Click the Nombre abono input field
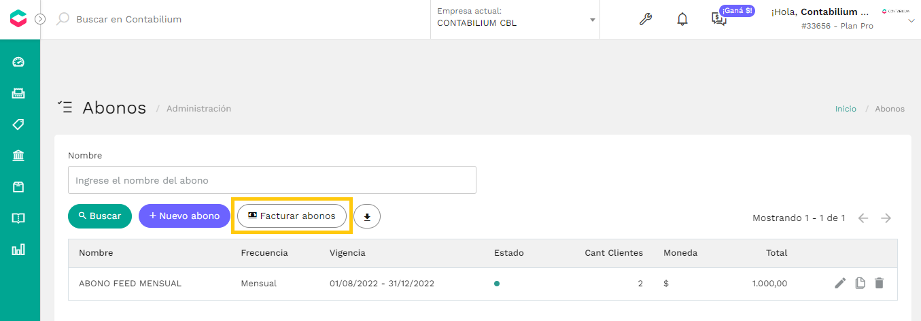This screenshot has height=321, width=921. point(272,180)
